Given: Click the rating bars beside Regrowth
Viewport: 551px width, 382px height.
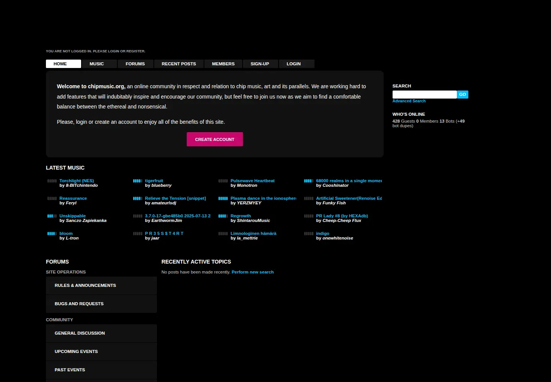Looking at the screenshot, I should [x=223, y=216].
